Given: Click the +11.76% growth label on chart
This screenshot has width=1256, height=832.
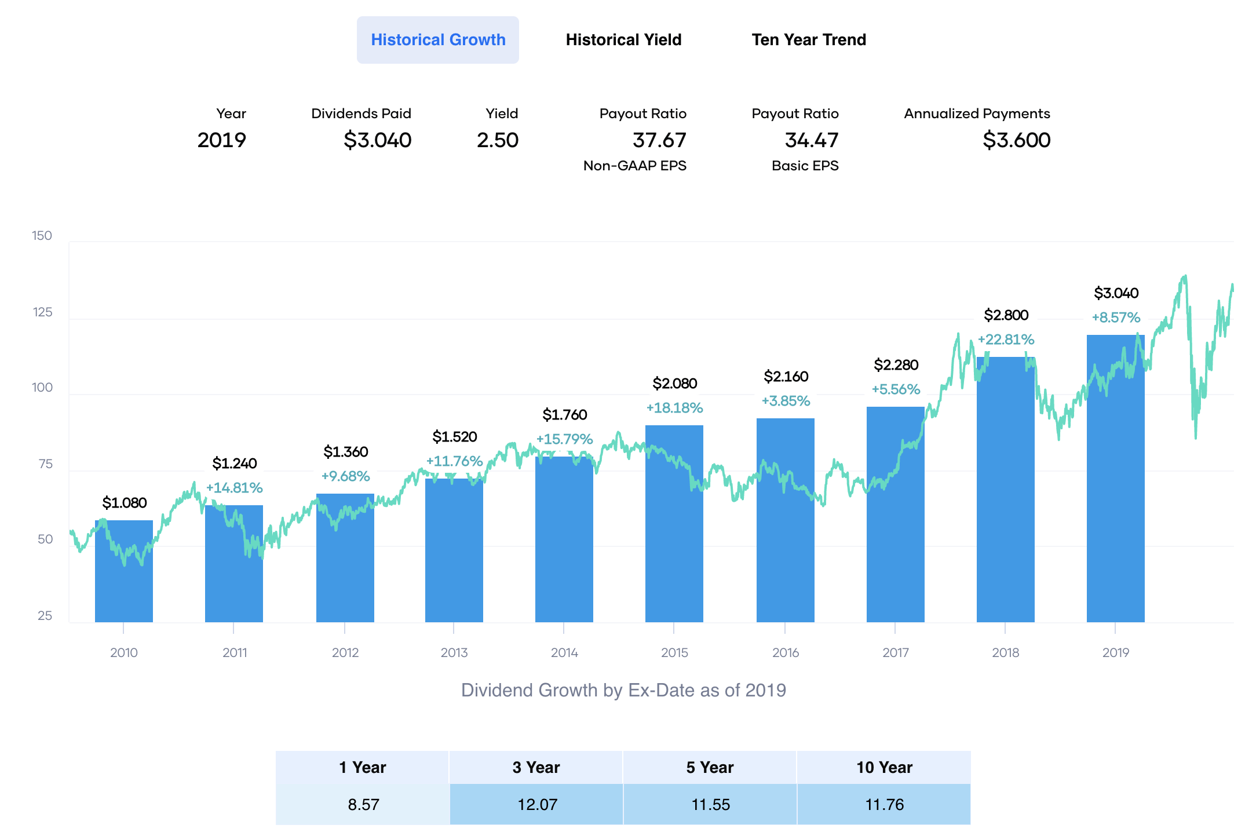Looking at the screenshot, I should pyautogui.click(x=455, y=461).
